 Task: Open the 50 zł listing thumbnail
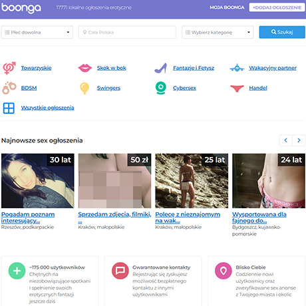click(x=114, y=181)
